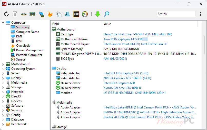
Task: Open the Report document icon
Action: pos(15,14)
